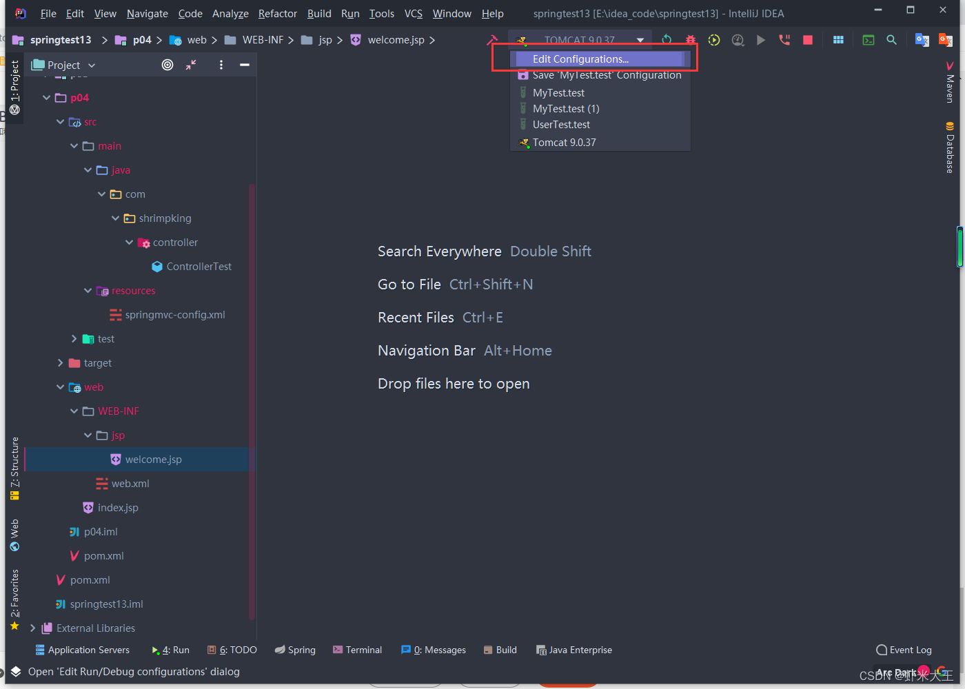Click the blue Google Translate icon

tap(922, 40)
